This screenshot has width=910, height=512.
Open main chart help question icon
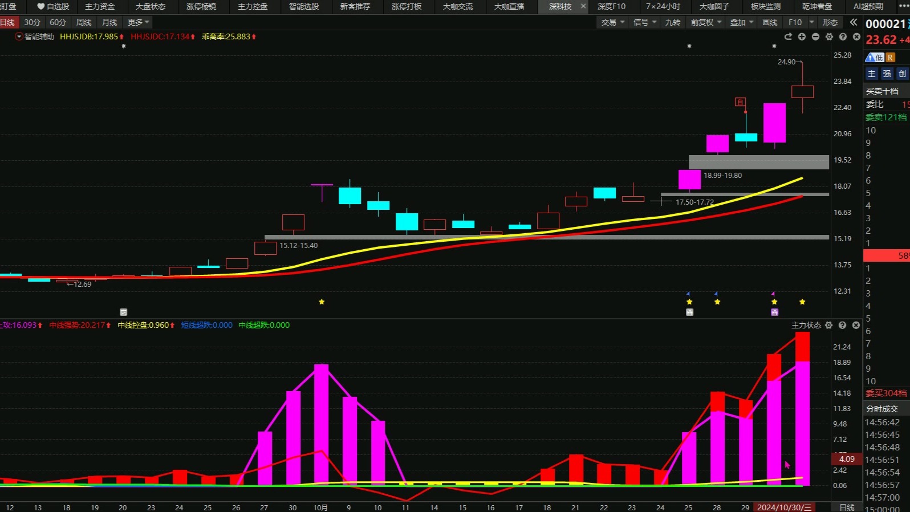[x=843, y=36]
